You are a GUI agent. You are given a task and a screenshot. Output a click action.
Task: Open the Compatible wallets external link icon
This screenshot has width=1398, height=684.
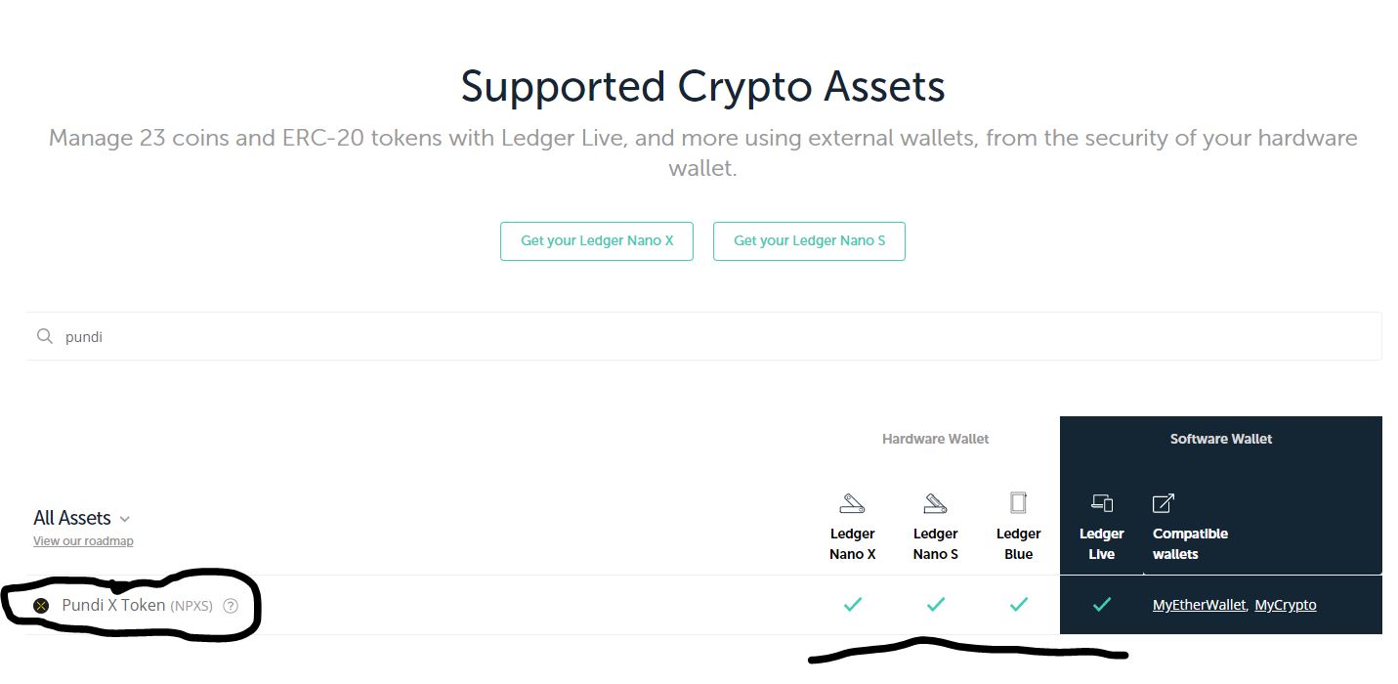(1163, 502)
